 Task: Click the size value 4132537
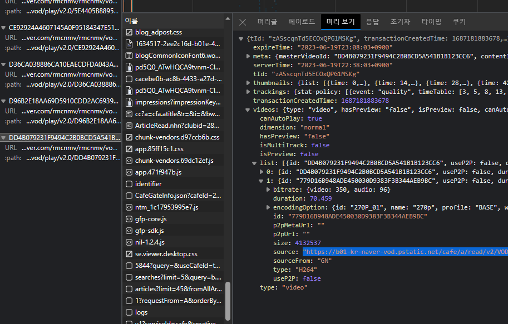click(308, 243)
